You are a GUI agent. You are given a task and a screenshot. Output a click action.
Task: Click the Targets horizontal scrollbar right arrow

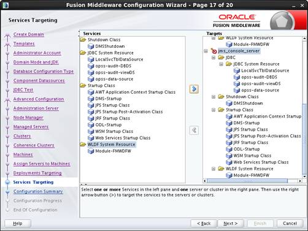[x=300, y=181]
